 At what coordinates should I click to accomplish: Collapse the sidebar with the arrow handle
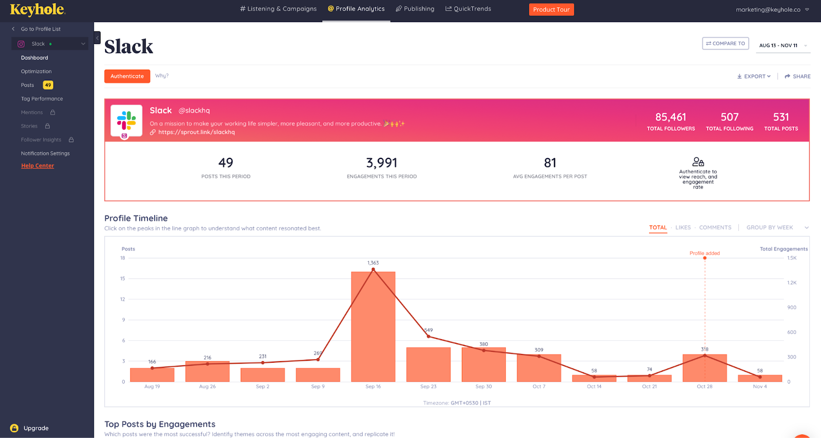point(97,38)
